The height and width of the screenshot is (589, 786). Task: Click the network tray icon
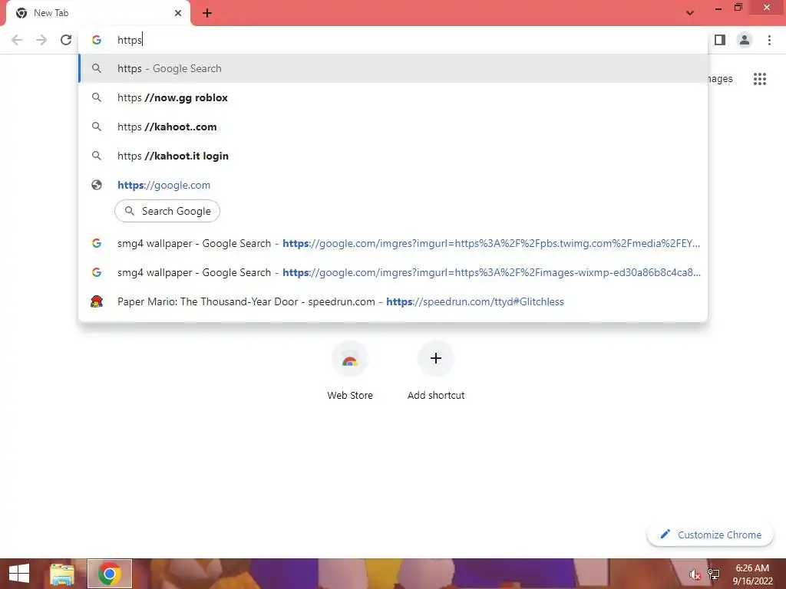(714, 574)
